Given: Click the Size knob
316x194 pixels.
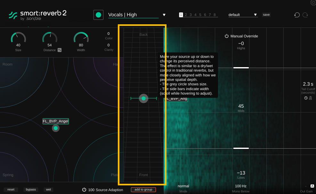Looking at the screenshot, I should 18,37.
